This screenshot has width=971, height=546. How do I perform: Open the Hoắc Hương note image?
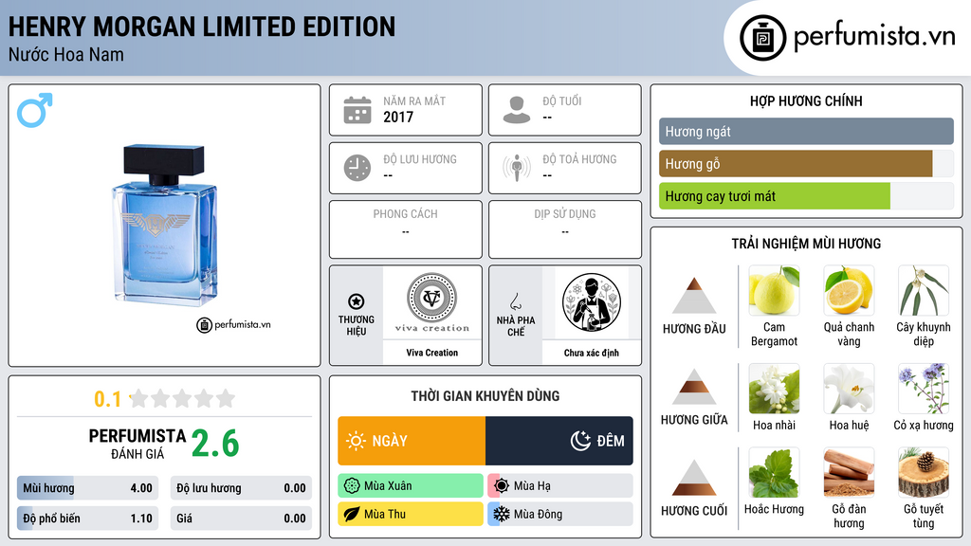click(x=774, y=472)
